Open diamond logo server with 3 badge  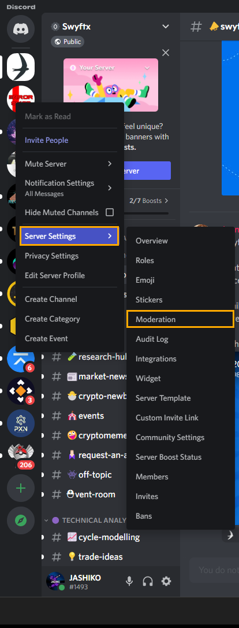(x=21, y=391)
